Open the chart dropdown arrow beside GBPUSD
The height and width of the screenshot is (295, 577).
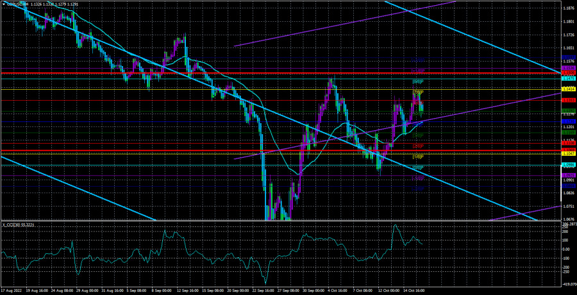click(3, 3)
